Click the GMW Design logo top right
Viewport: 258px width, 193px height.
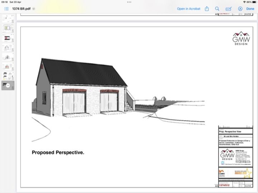(x=241, y=38)
